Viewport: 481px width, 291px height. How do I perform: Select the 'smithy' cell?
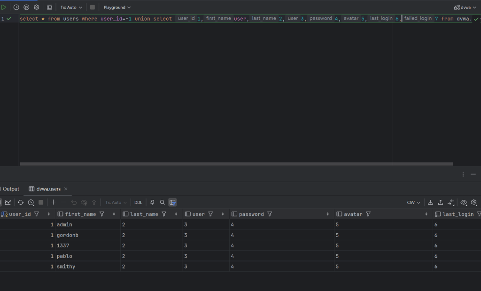(x=88, y=267)
